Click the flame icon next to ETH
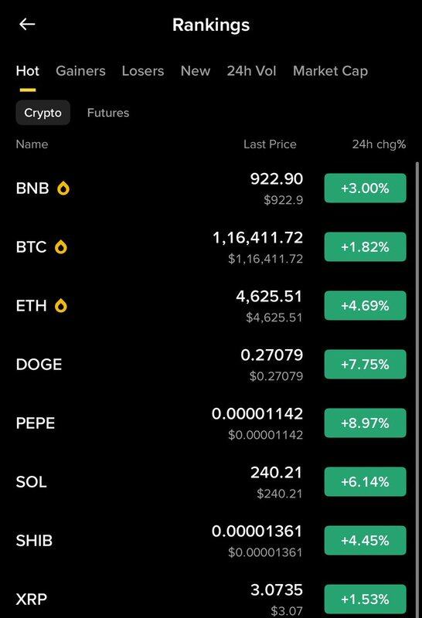This screenshot has width=422, height=618. tap(61, 306)
